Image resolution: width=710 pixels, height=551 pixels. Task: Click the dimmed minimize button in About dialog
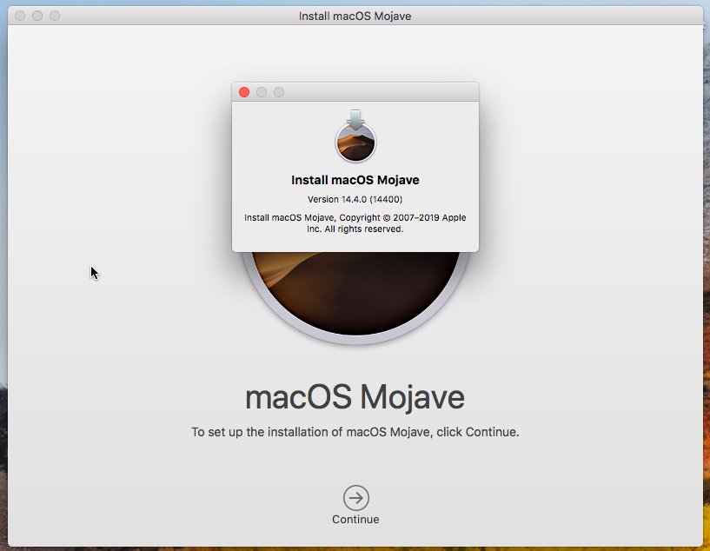tap(262, 92)
